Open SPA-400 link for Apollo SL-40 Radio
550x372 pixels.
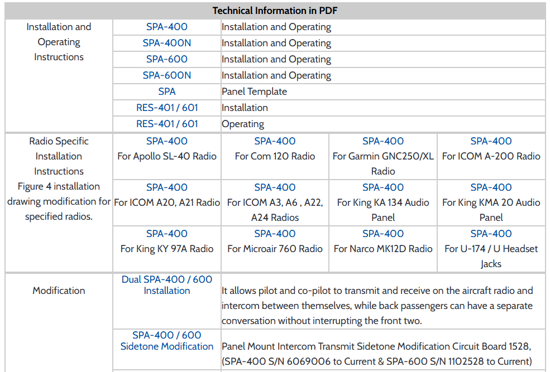[166, 141]
